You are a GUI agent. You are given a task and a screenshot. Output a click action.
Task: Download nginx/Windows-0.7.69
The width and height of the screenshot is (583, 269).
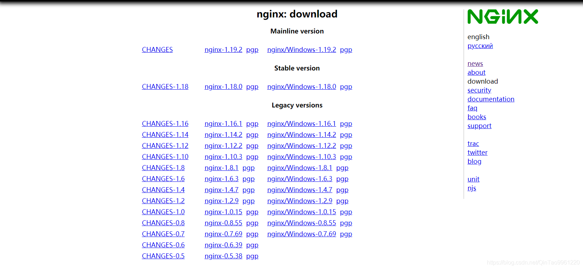click(301, 234)
